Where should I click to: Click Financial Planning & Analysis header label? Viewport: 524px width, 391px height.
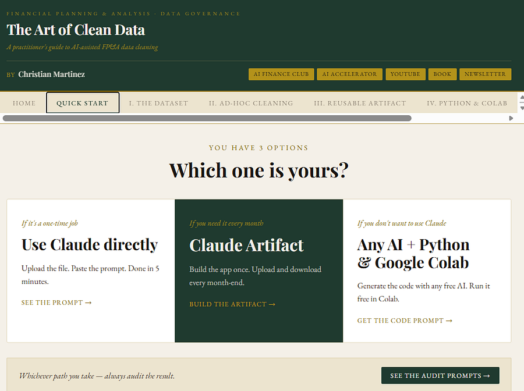(x=123, y=14)
